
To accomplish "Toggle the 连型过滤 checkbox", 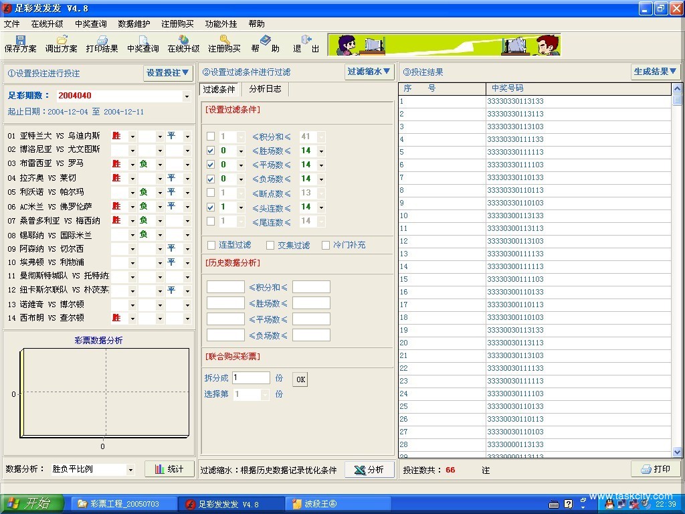I will (x=211, y=246).
